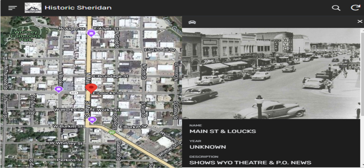Click the car directions icon
The width and height of the screenshot is (364, 168).
192,22
